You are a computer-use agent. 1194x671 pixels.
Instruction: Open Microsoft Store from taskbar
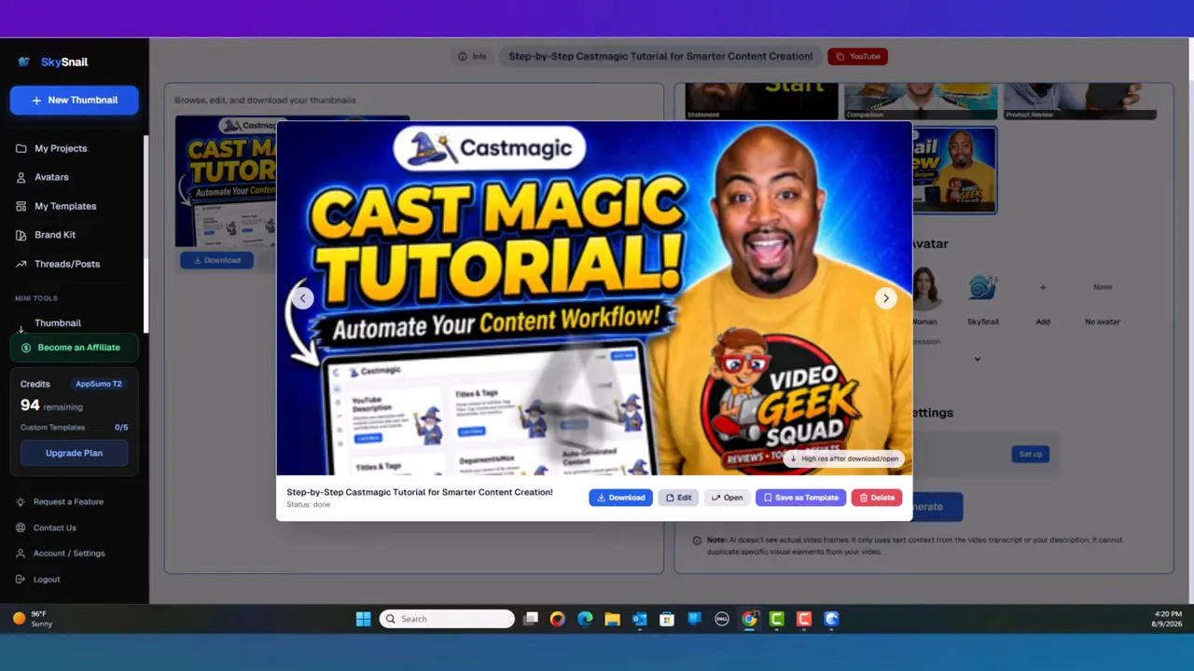(667, 619)
